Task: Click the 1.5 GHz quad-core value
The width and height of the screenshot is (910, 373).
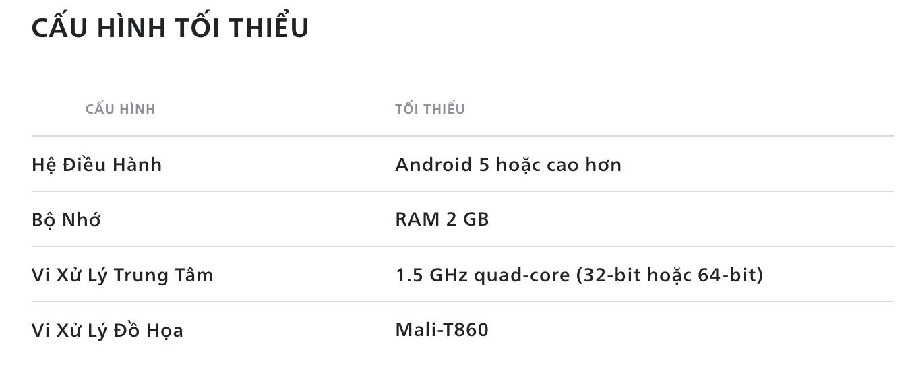Action: [579, 275]
